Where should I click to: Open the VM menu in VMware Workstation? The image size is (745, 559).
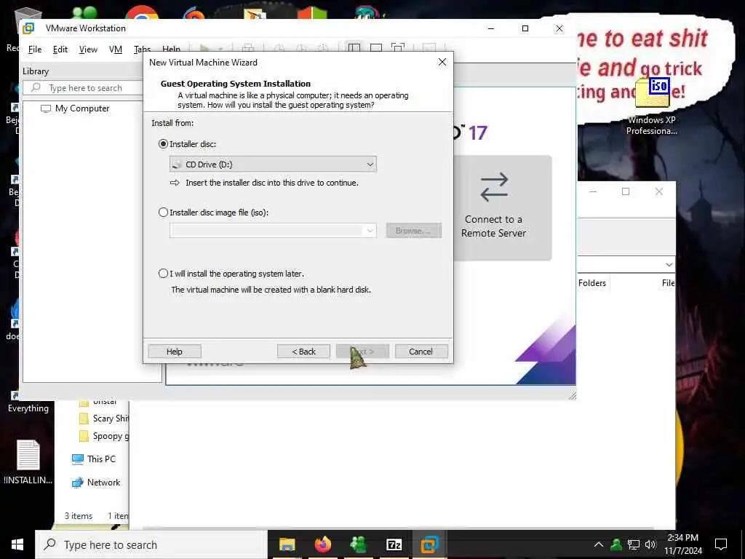(116, 49)
